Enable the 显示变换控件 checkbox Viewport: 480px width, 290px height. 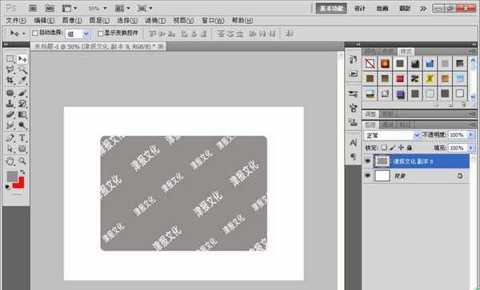click(x=101, y=33)
